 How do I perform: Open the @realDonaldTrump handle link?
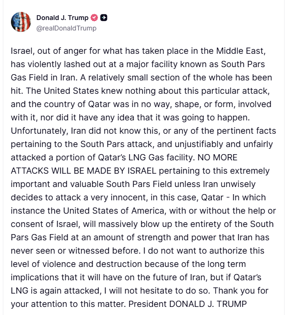(66, 28)
